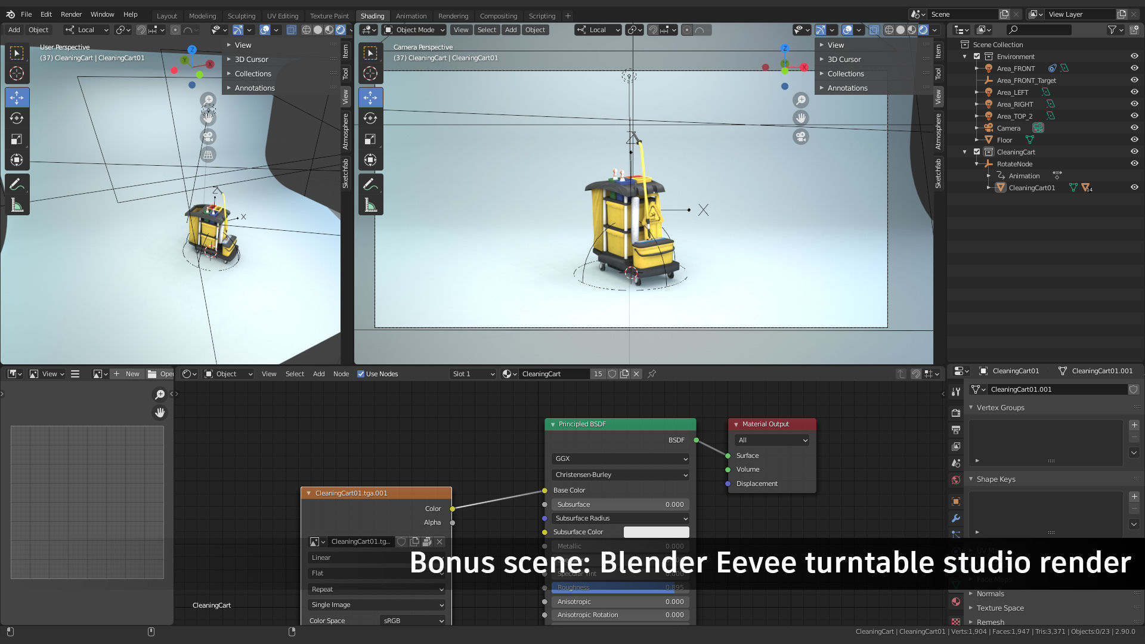1145x644 pixels.
Task: Select the Select Box tool in camera viewport
Action: [x=370, y=53]
